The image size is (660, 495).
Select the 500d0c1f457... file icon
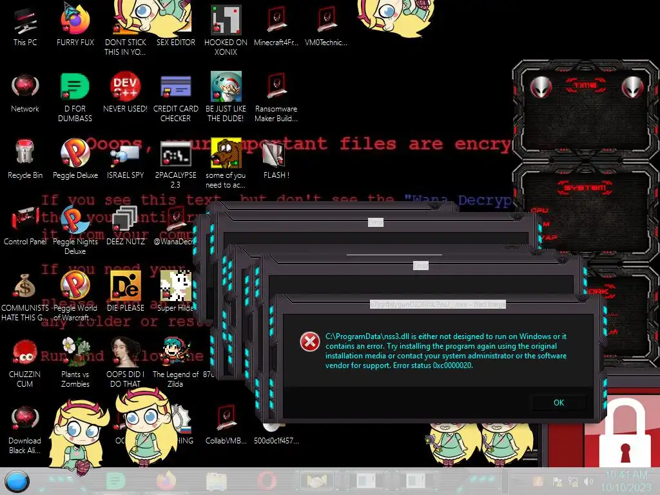(276, 434)
